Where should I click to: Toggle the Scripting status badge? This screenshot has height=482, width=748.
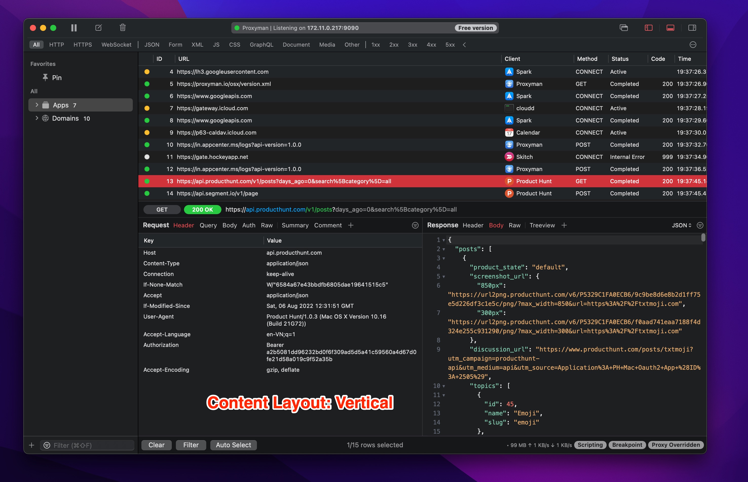(590, 445)
